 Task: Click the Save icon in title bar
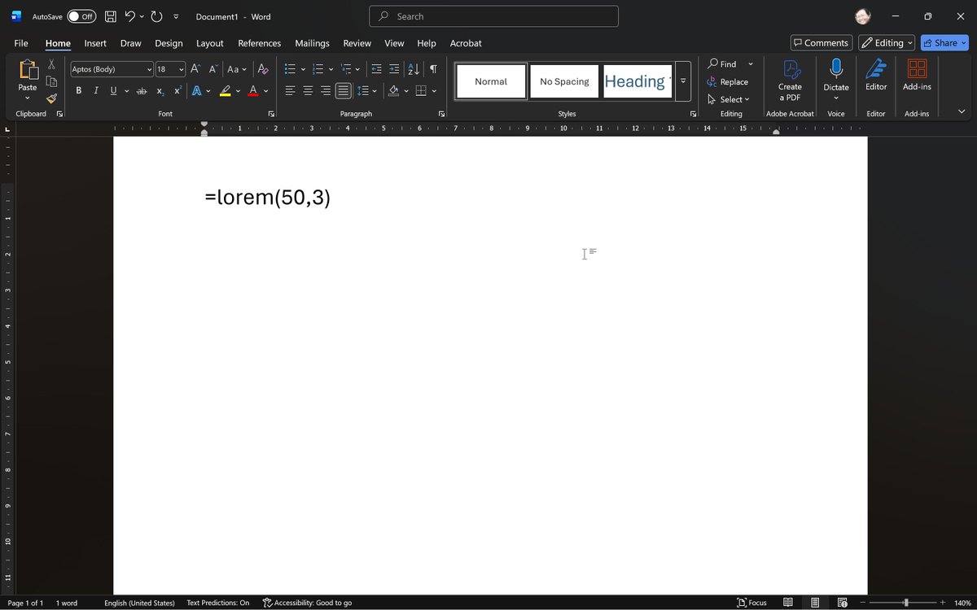point(110,16)
